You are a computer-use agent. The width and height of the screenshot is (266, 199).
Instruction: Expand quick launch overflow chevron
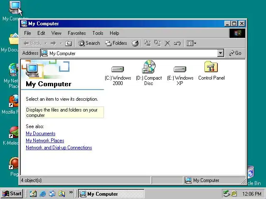(x=71, y=192)
